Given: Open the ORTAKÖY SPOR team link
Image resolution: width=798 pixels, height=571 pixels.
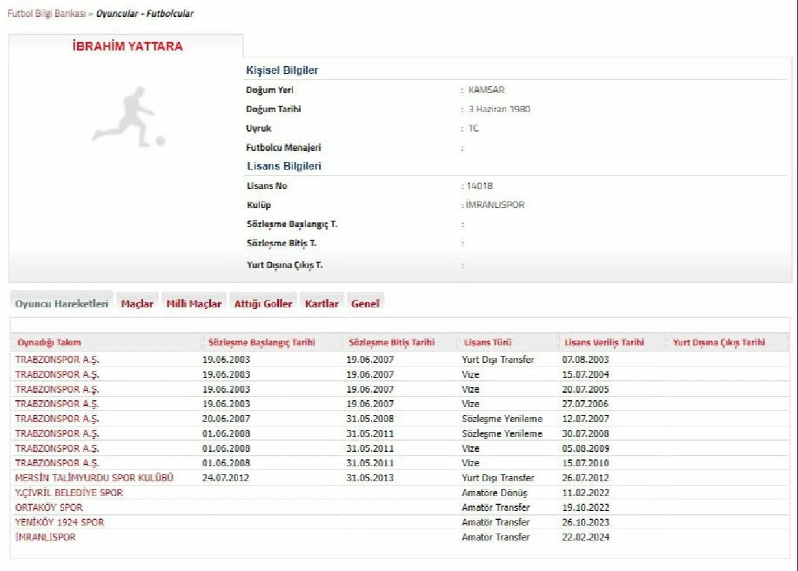Looking at the screenshot, I should (49, 507).
